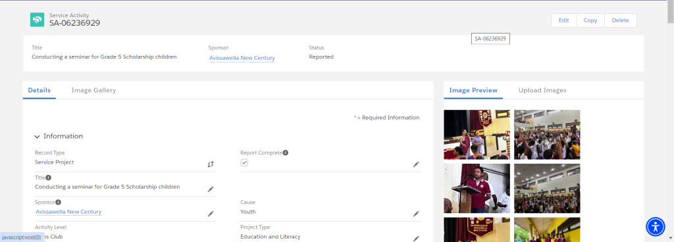
Task: Click the header title 'Conducting a seminar' text
Action: point(104,57)
